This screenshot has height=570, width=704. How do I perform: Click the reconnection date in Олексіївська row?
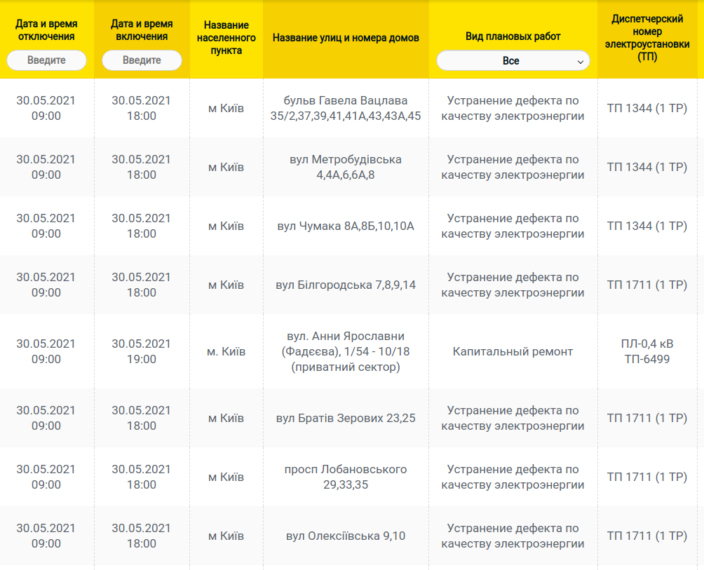point(142,536)
